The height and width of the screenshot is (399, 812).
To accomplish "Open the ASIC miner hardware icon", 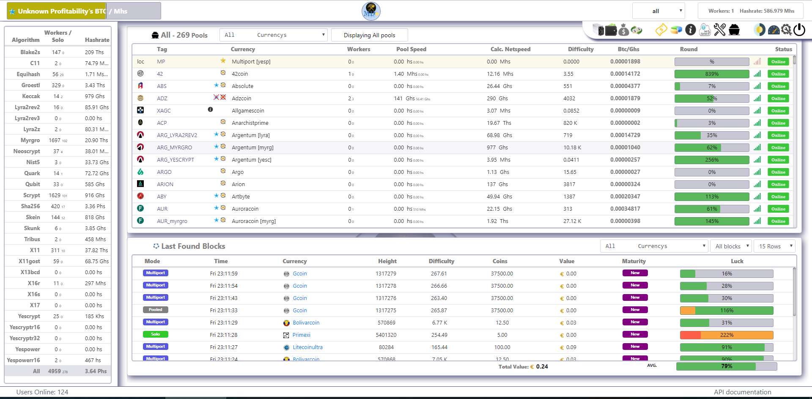I will coord(598,30).
